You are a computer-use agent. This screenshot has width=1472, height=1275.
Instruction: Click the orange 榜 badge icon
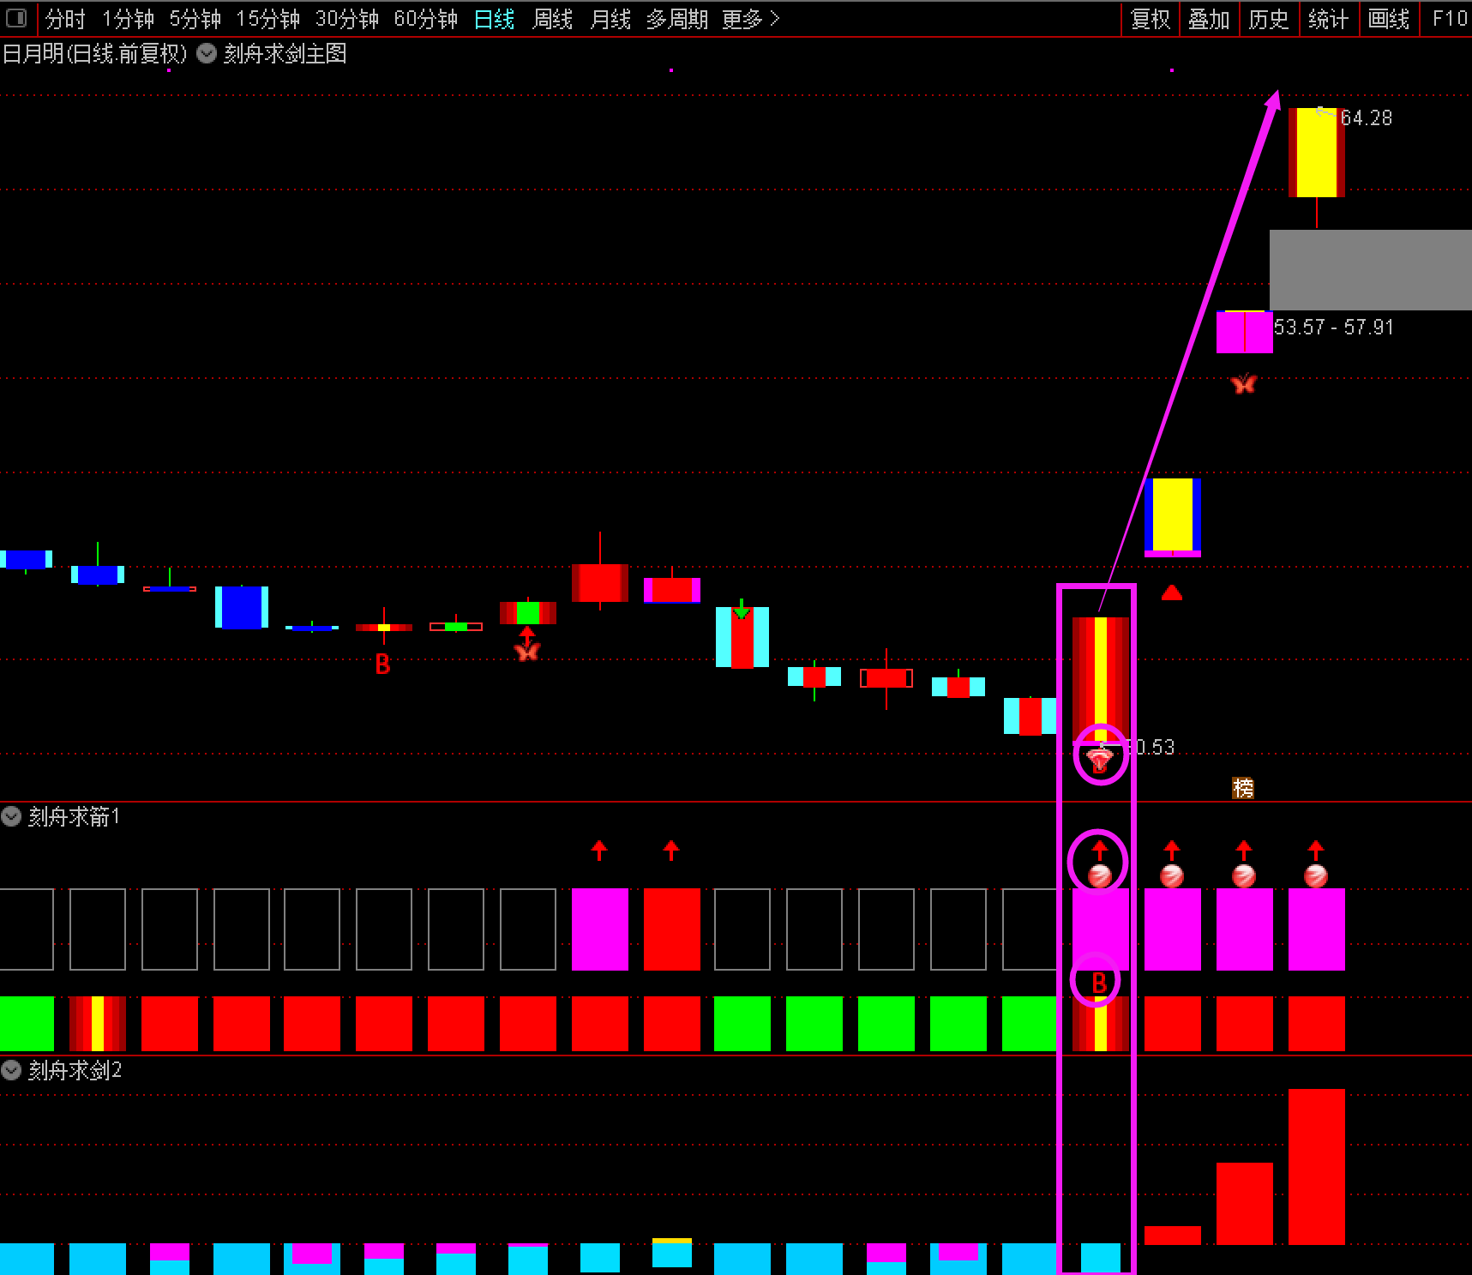click(x=1243, y=788)
